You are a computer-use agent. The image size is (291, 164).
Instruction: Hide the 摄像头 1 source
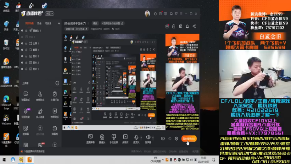[22, 31]
